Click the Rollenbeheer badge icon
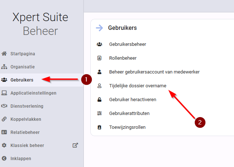Viewport: 234px width, 167px height. click(99, 58)
